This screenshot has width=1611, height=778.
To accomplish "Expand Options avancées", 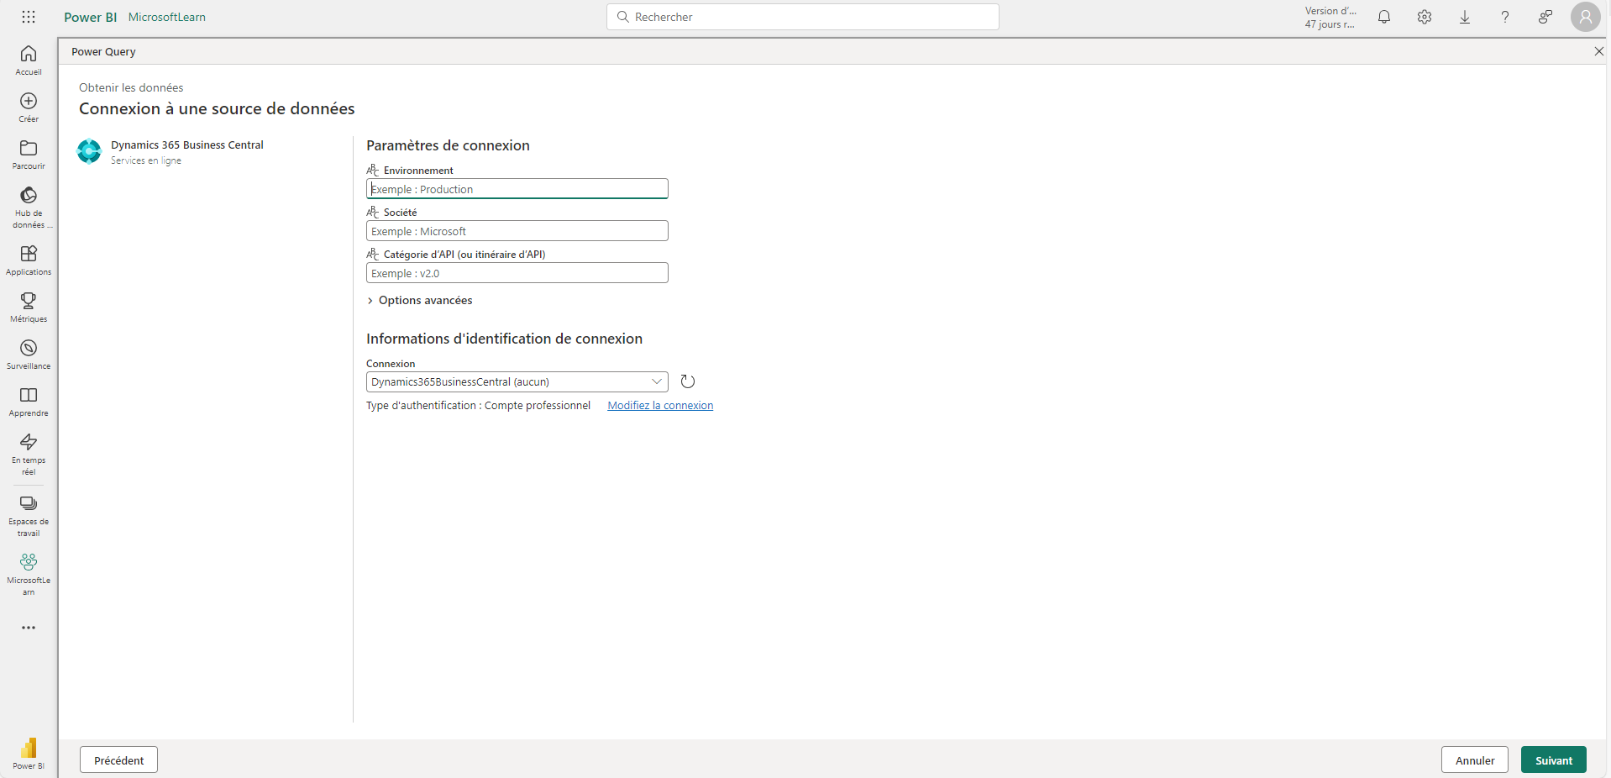I will click(420, 300).
